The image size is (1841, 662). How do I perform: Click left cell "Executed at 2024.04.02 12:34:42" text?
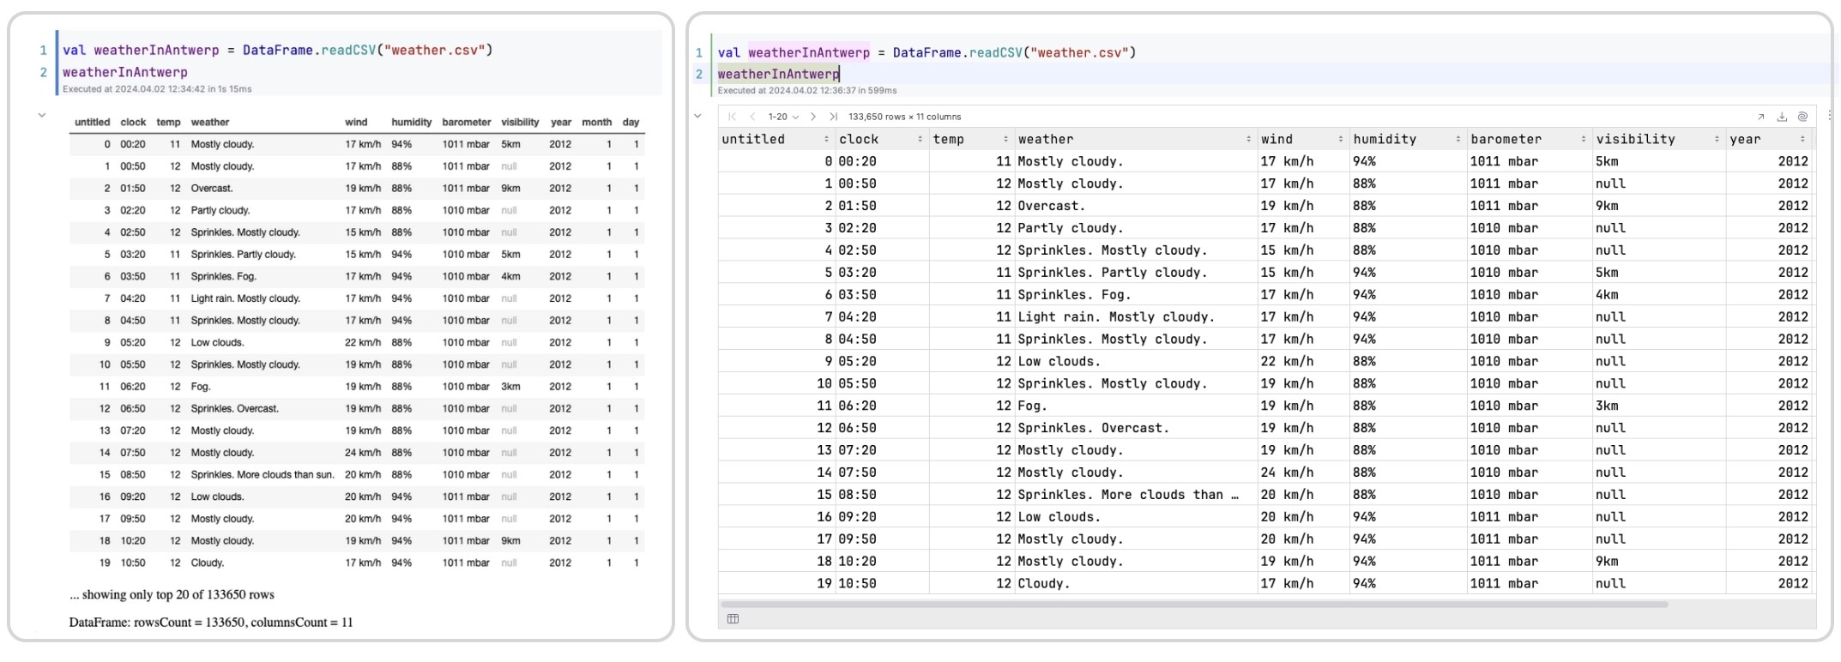(x=157, y=88)
